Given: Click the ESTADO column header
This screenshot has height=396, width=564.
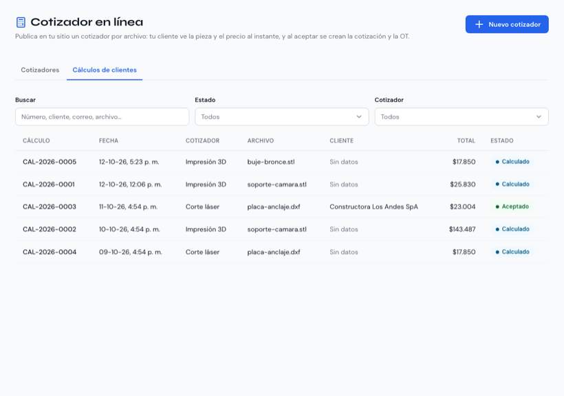Looking at the screenshot, I should (502, 140).
